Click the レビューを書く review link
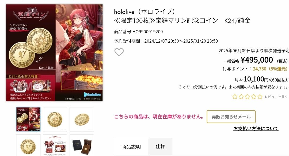 (x=276, y=97)
